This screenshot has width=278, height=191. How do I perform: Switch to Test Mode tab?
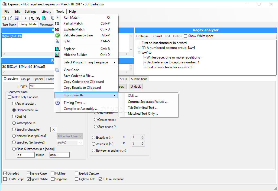(x=9, y=25)
